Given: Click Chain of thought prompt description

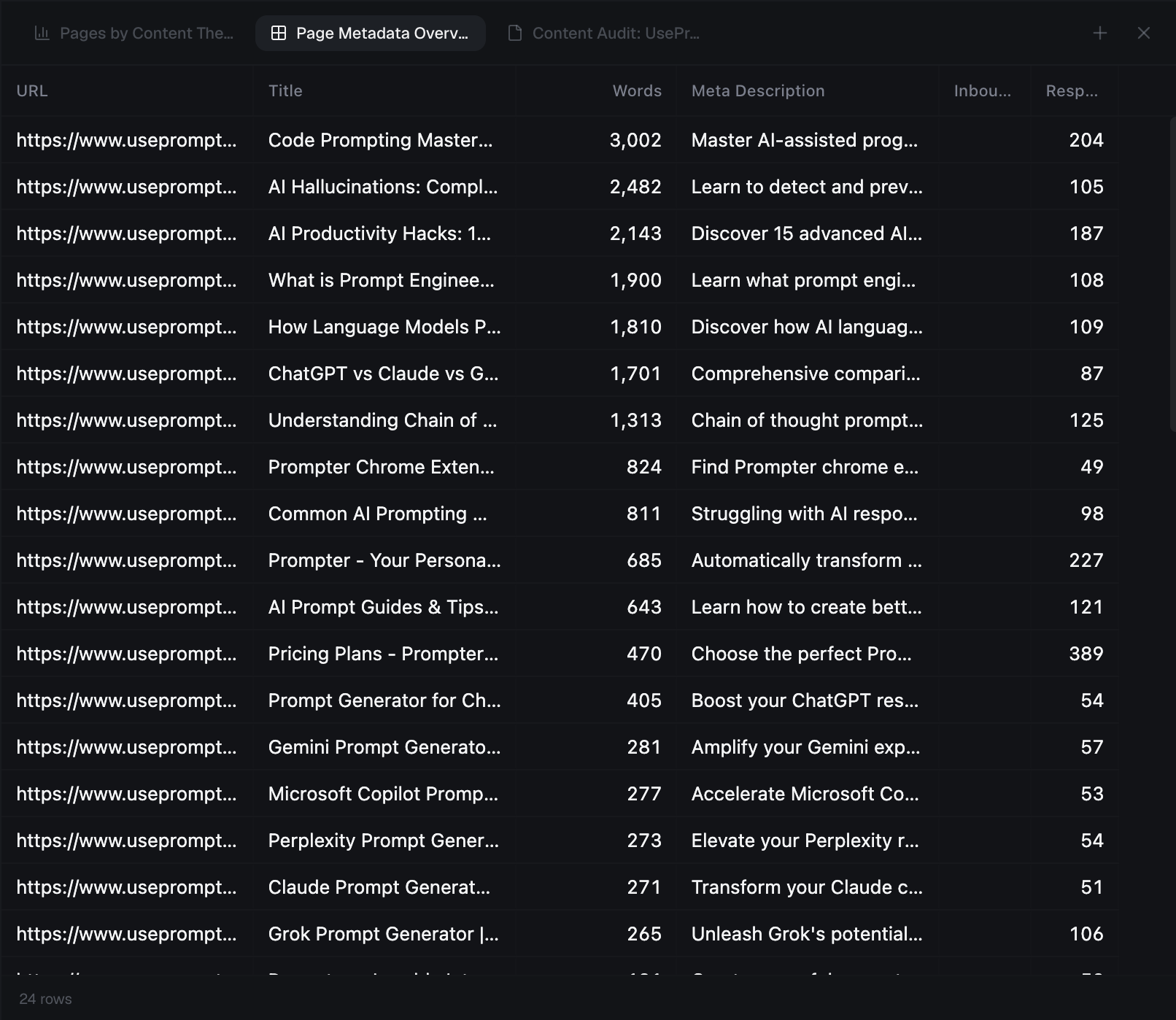Looking at the screenshot, I should tap(807, 420).
